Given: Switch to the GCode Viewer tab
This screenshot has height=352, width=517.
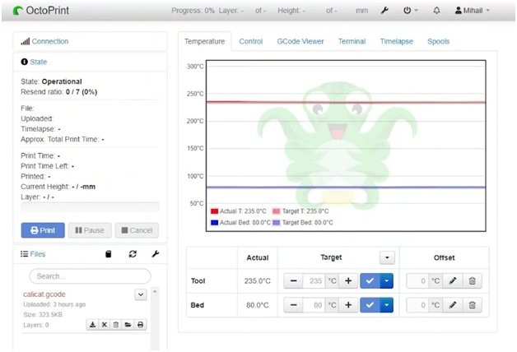Looking at the screenshot, I should click(300, 41).
